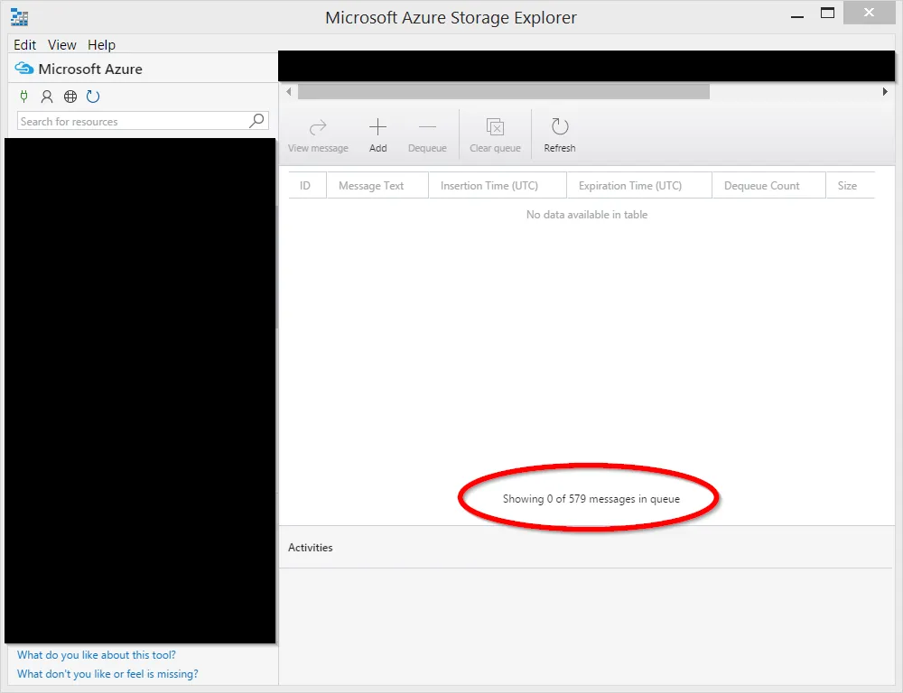903x693 pixels.
Task: Click the globe icon in the sidebar
Action: (x=70, y=97)
